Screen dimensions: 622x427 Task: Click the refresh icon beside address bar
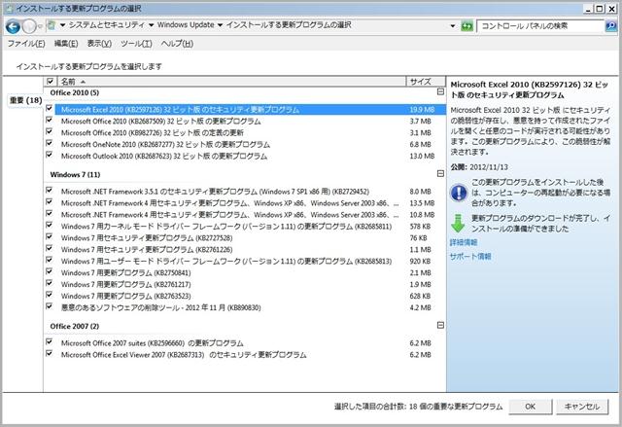pos(467,26)
